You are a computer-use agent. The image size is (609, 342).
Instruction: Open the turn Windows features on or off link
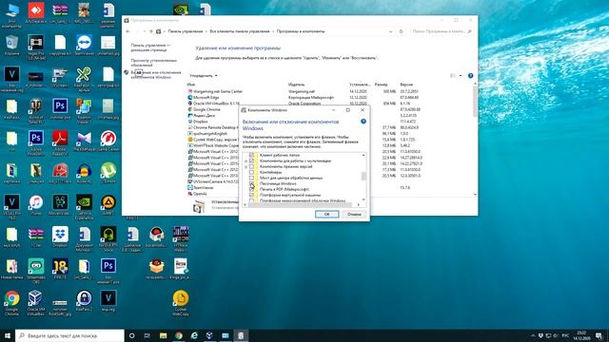pos(156,74)
